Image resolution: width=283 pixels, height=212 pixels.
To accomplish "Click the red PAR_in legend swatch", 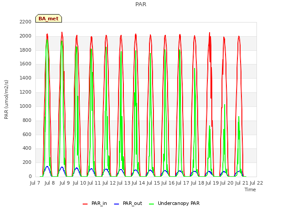I will 85,204.
